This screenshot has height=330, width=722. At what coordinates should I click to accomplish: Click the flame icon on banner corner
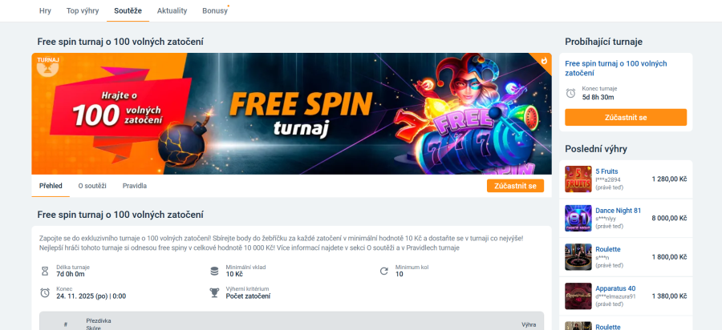click(544, 60)
